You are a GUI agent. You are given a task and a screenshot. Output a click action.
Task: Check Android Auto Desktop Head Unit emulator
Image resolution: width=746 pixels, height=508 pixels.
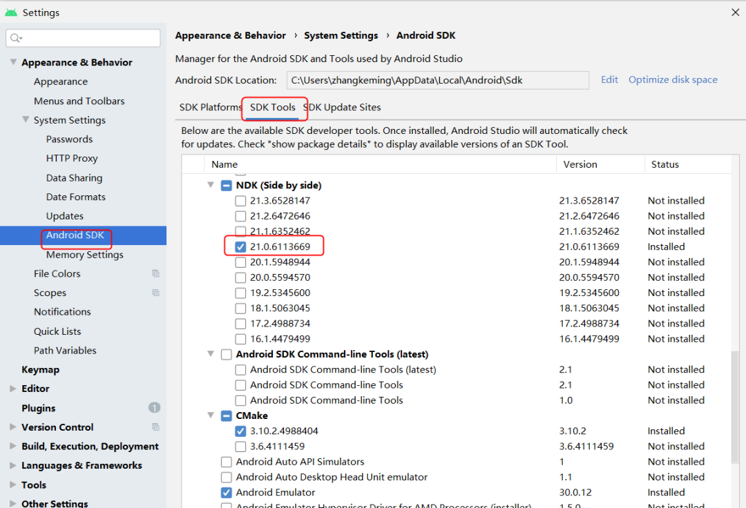coord(227,477)
